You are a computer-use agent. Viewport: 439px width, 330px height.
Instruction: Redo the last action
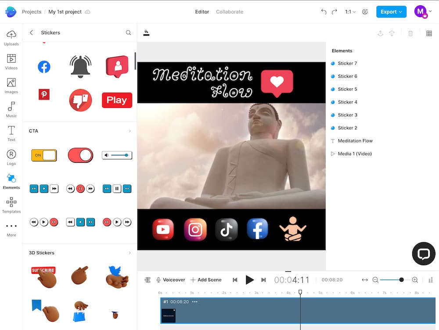[334, 12]
